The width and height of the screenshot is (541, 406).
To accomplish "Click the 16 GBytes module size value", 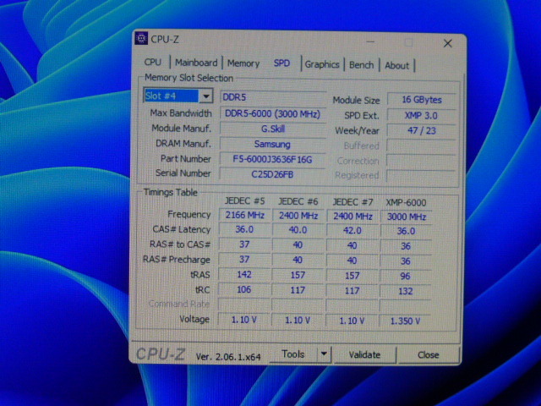I will tap(421, 100).
